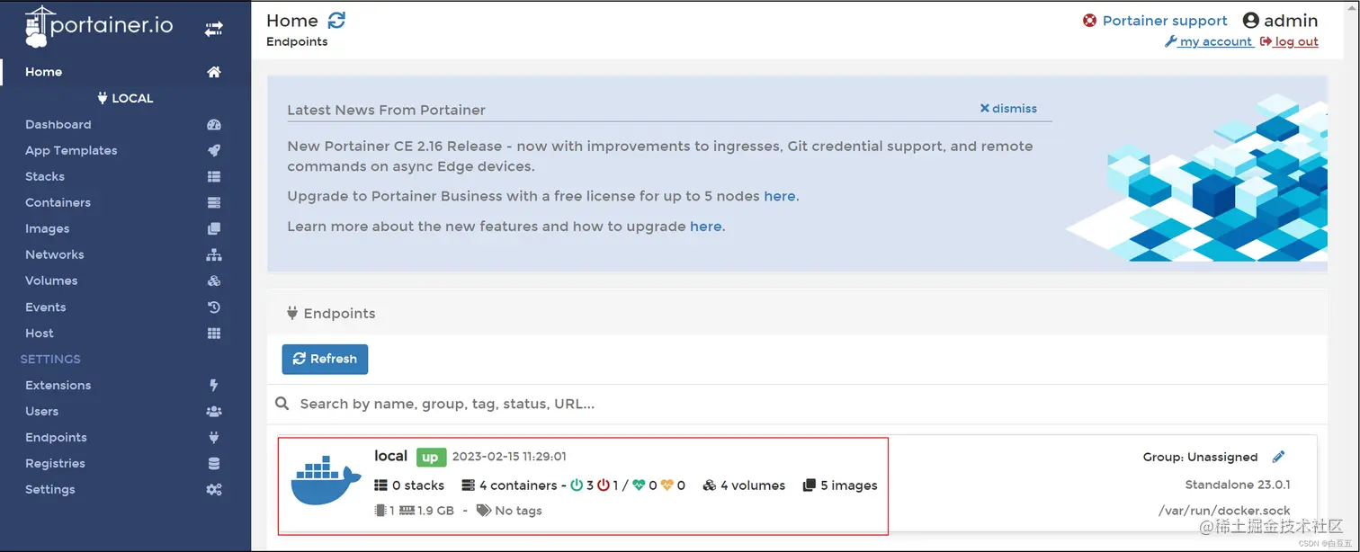Click 'here' link about how to upgrade
This screenshot has height=552, width=1360.
[705, 227]
